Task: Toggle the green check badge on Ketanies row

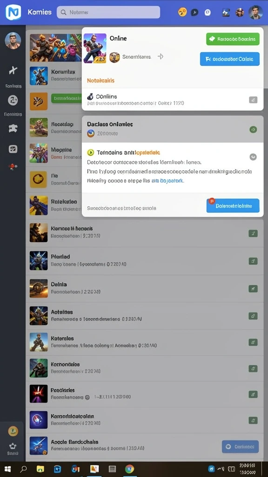Action: tap(253, 342)
